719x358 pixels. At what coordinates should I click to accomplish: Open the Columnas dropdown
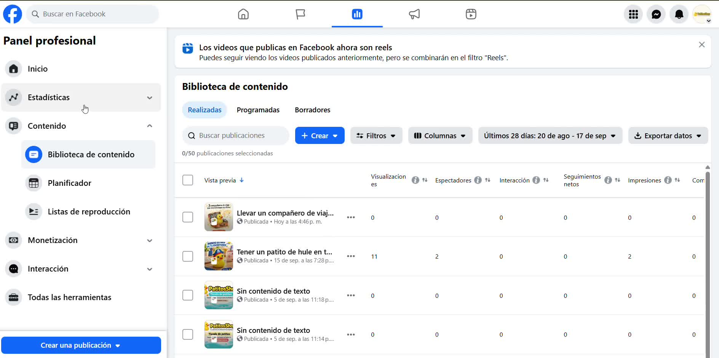coord(440,136)
